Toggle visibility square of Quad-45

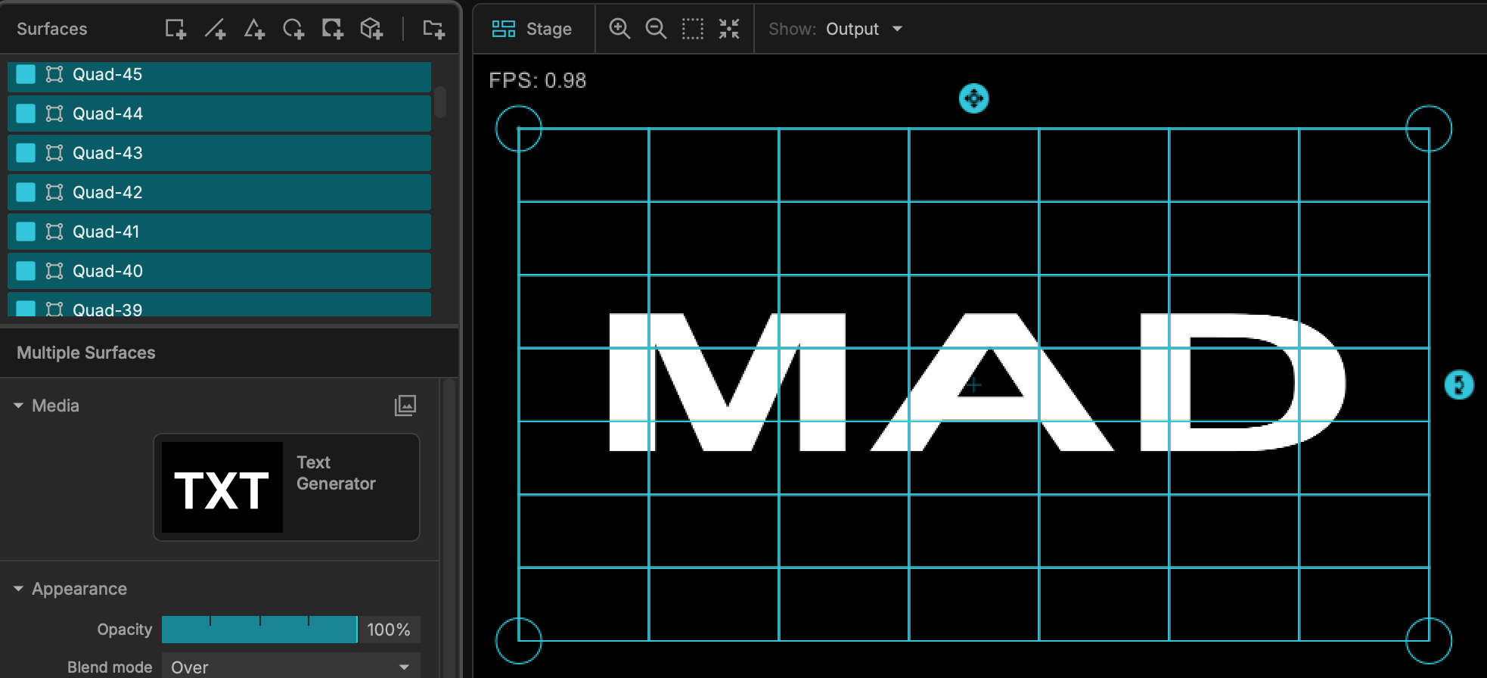[26, 74]
